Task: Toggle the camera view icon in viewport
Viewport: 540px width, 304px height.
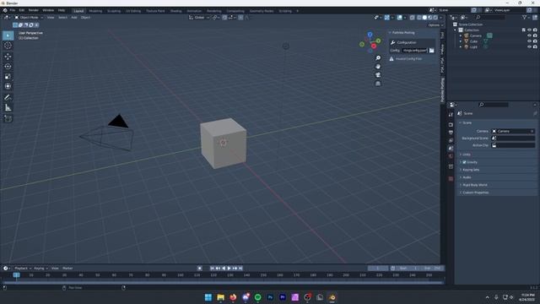Action: tap(378, 75)
